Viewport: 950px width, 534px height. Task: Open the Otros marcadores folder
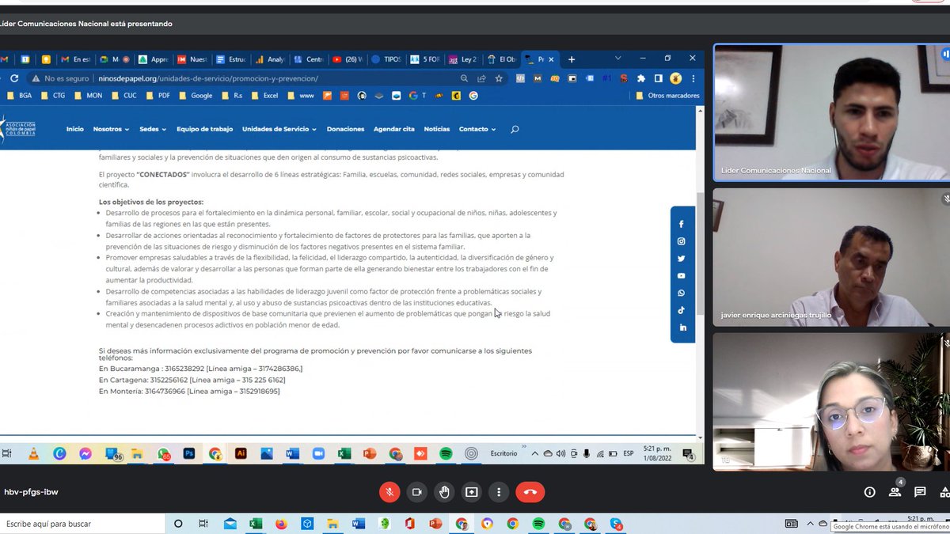[667, 96]
